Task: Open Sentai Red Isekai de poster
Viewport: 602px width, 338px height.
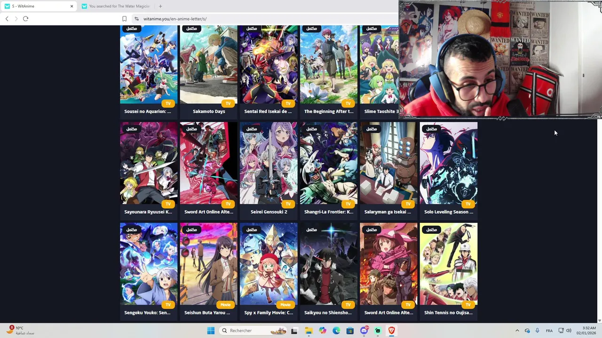Action: pos(269,64)
